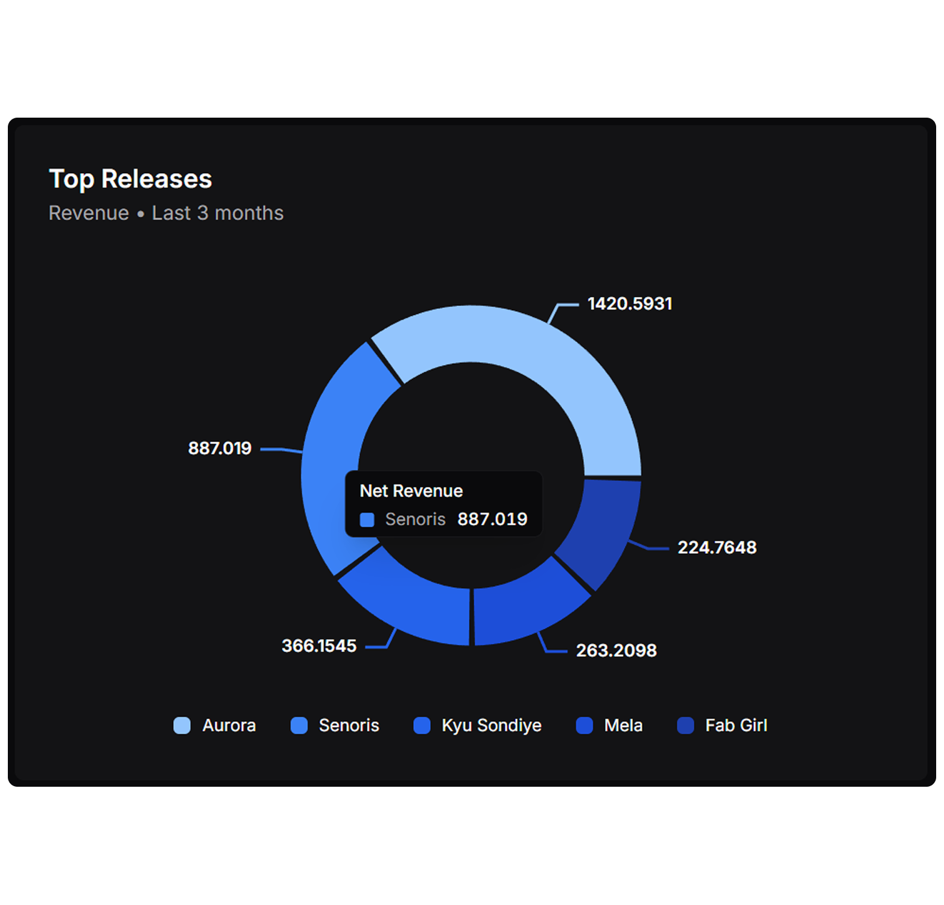Click the 1420.5931 value label

[629, 303]
